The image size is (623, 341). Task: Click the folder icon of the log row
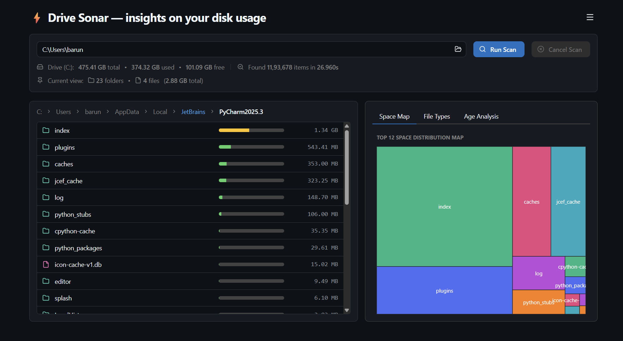46,197
